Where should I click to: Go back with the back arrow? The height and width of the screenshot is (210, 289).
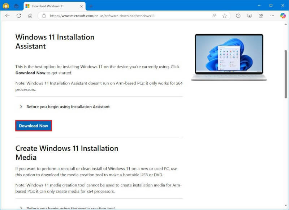[7, 16]
